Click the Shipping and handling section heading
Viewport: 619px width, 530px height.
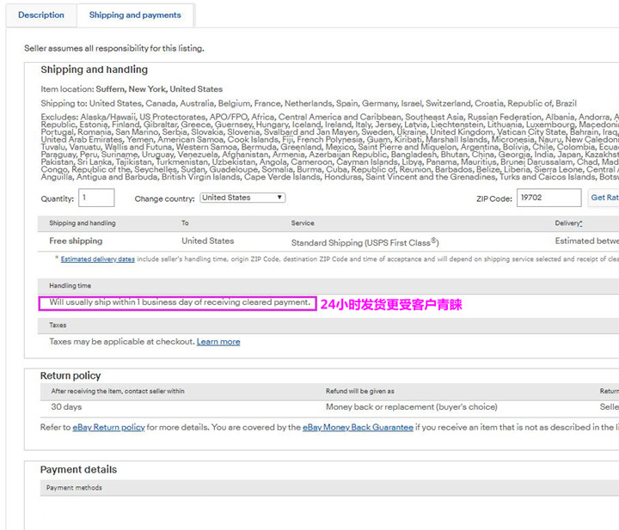point(94,70)
